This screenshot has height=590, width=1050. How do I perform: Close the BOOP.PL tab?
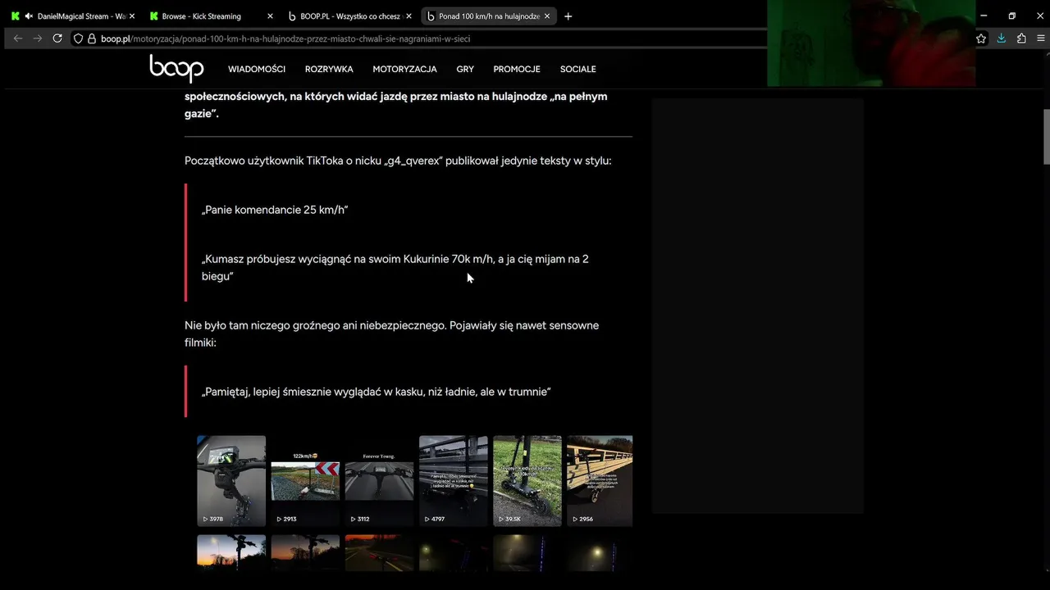409,16
